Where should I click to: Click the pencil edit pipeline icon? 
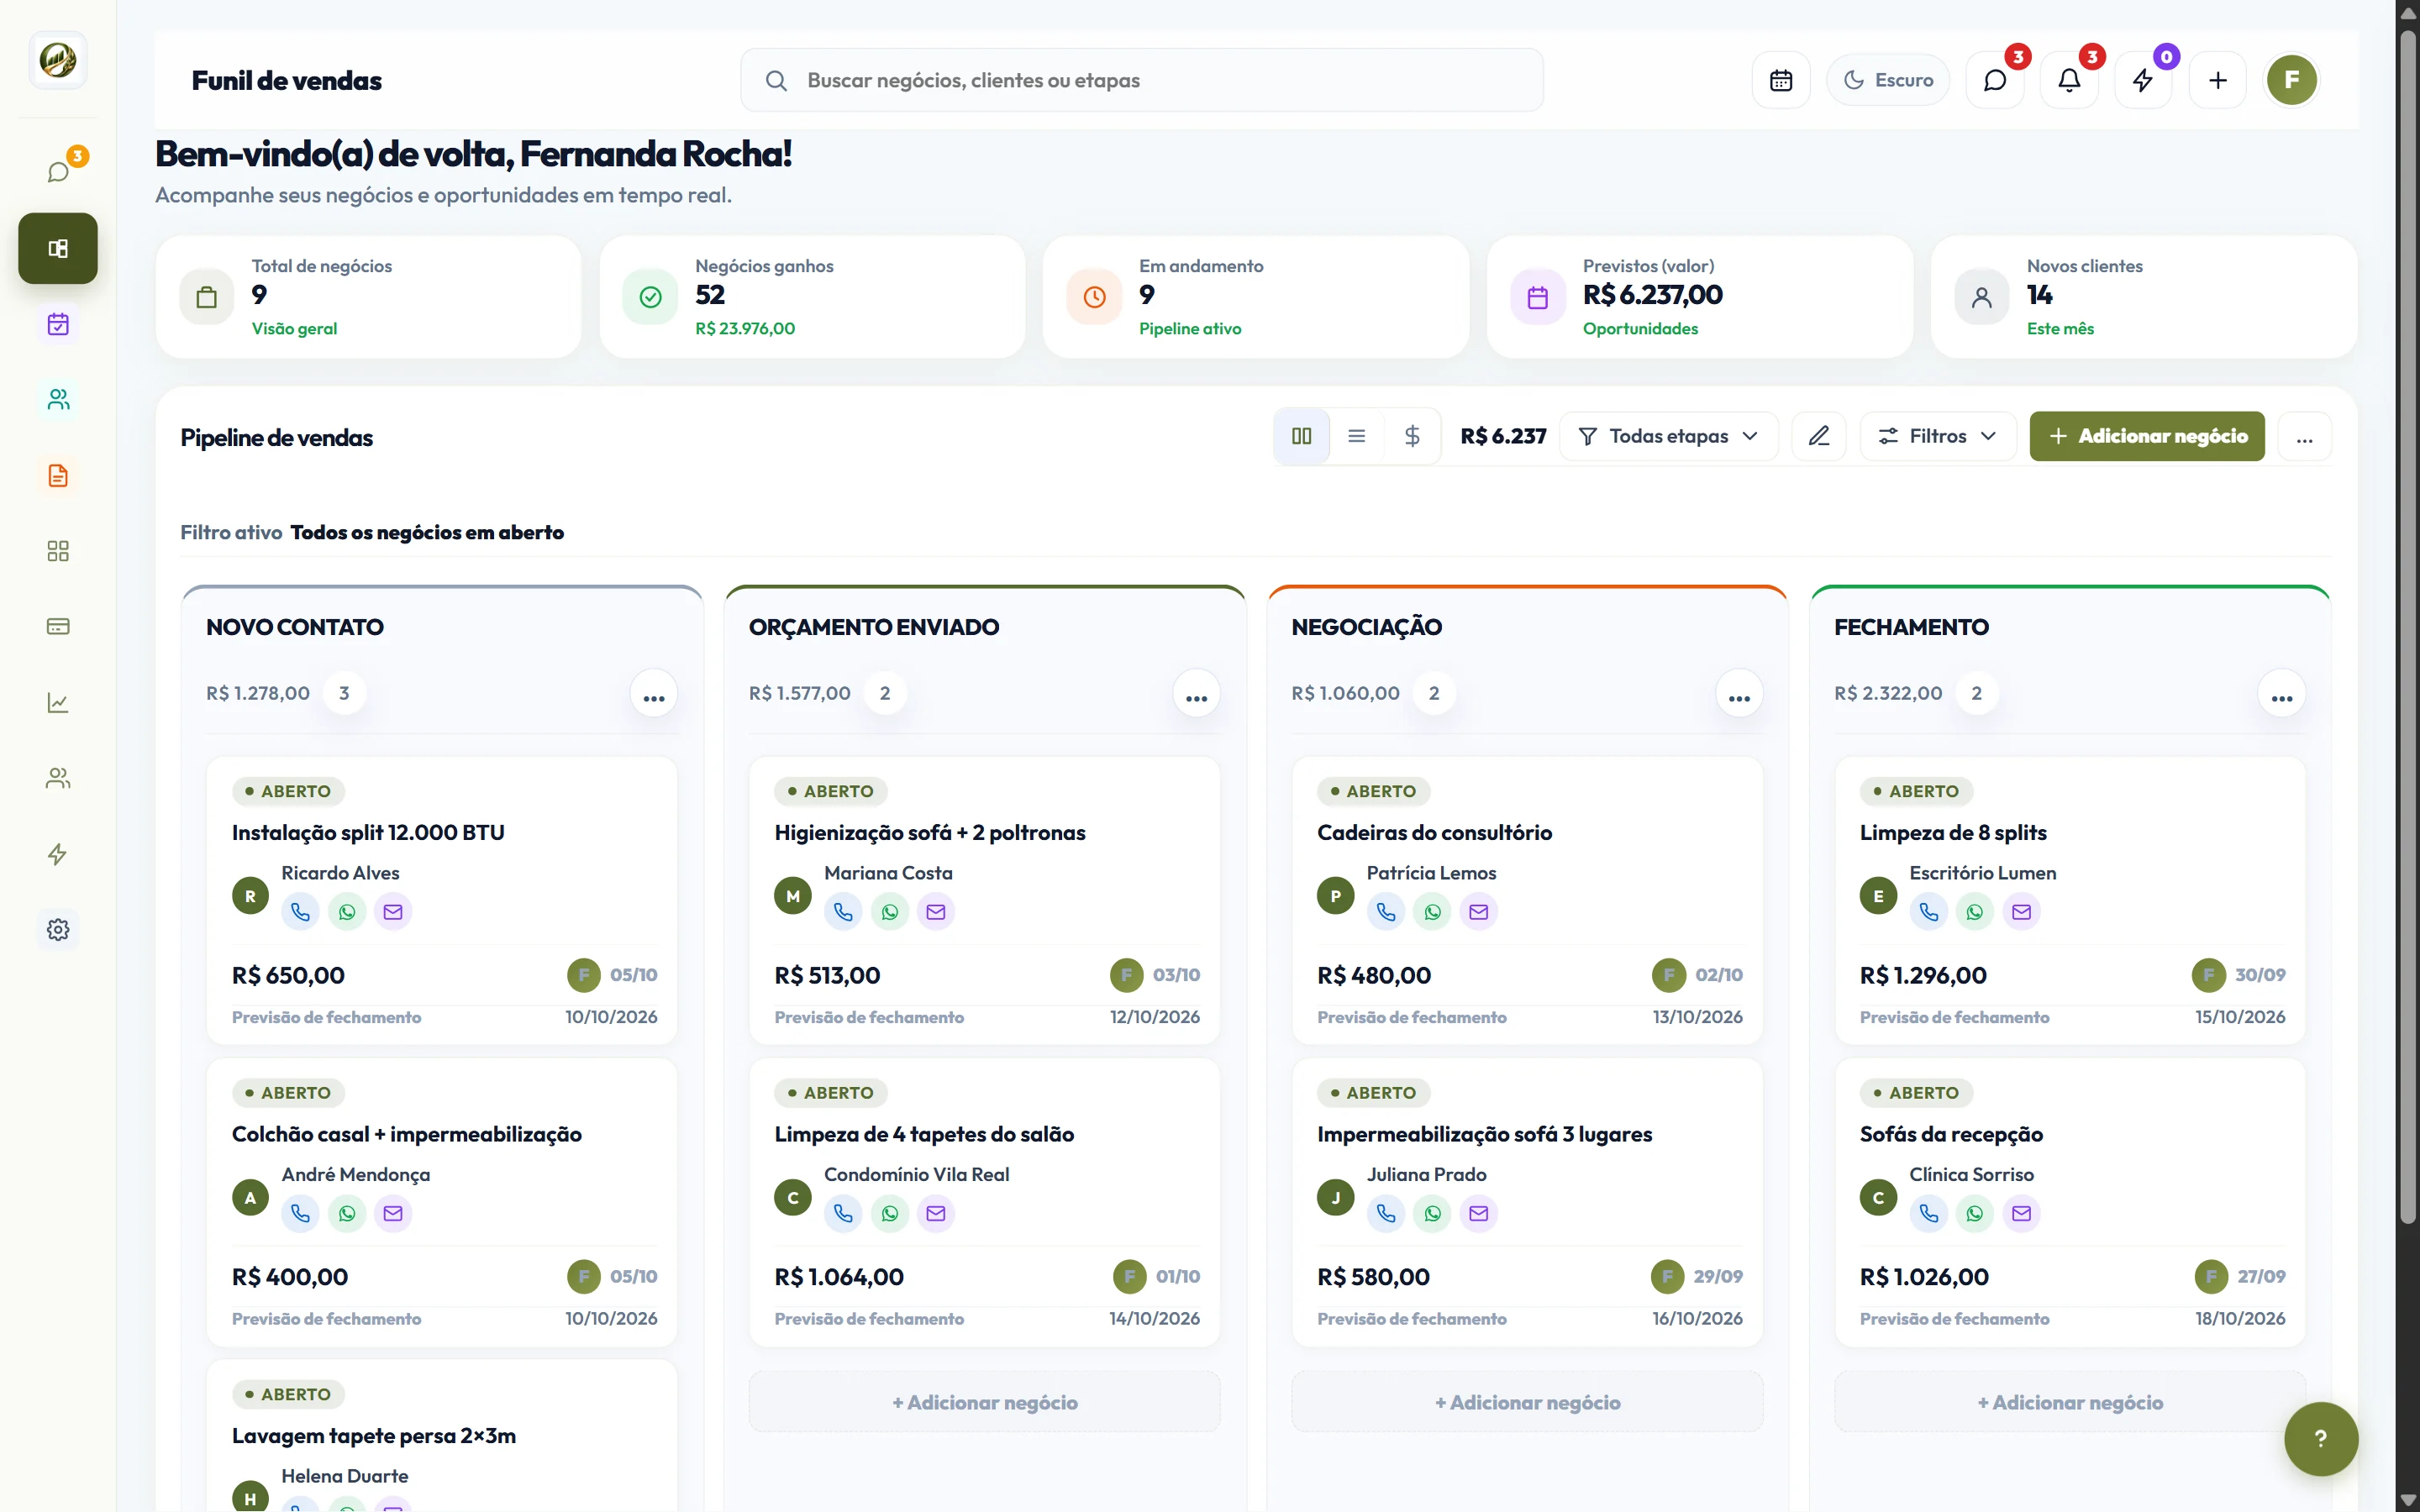click(x=1818, y=436)
